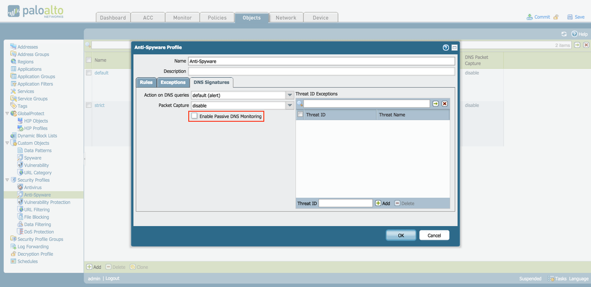Open the strict profile link
This screenshot has height=287, width=591.
click(x=99, y=105)
